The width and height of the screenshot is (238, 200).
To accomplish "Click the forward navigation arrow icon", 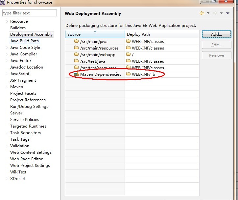I will (x=215, y=13).
